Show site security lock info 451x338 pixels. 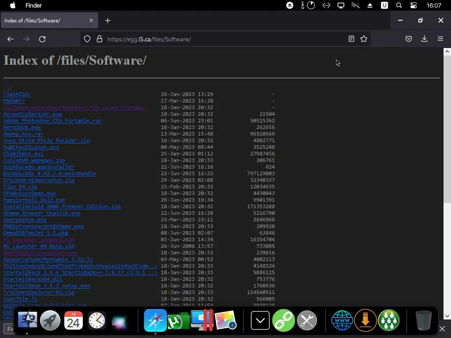coord(100,39)
